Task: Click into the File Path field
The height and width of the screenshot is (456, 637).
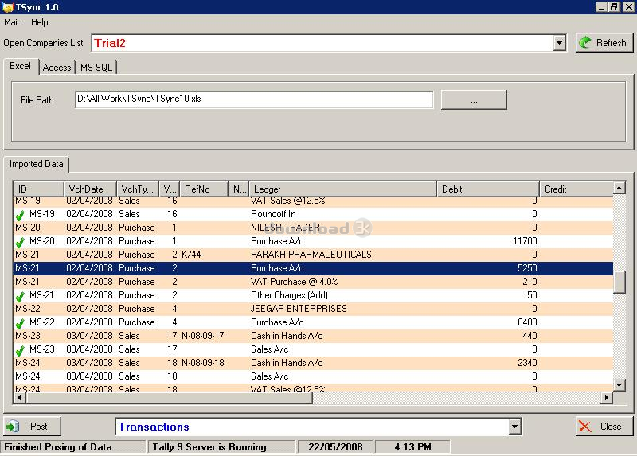Action: tap(254, 99)
